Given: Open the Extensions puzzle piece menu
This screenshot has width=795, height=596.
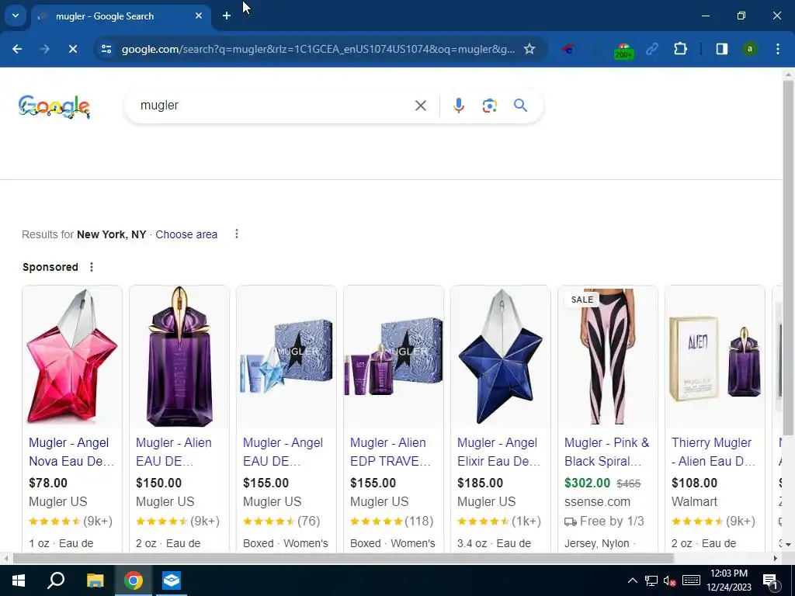Looking at the screenshot, I should [680, 49].
